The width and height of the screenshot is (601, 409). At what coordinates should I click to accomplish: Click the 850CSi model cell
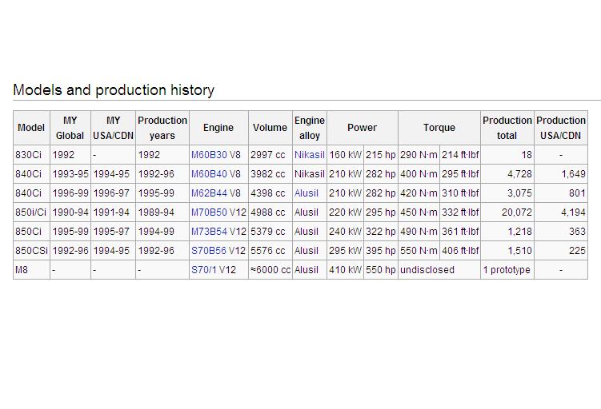[x=32, y=251]
